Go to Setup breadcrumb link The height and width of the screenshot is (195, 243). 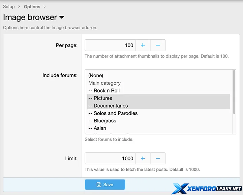click(x=9, y=7)
